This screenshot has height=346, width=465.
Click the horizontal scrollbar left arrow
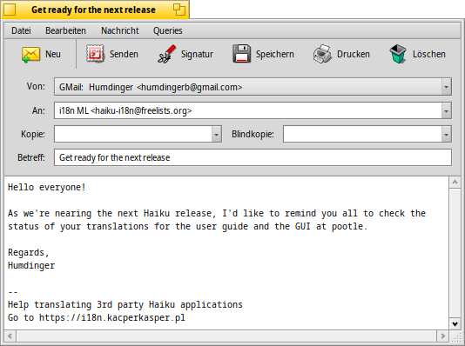point(10,336)
